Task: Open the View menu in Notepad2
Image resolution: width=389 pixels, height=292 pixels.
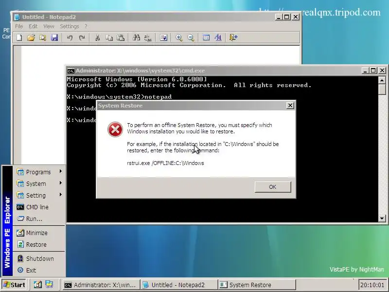Action: 49,26
